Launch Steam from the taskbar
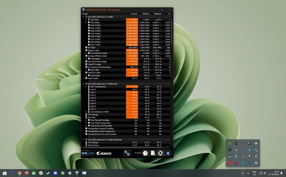This screenshot has width=286, height=177. pos(48,173)
